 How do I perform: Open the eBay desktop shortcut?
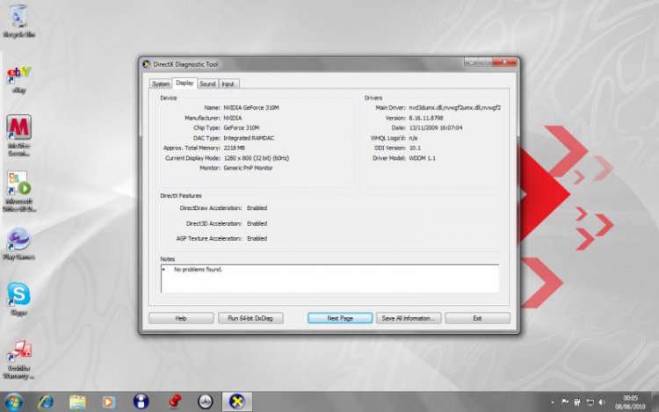(x=18, y=76)
